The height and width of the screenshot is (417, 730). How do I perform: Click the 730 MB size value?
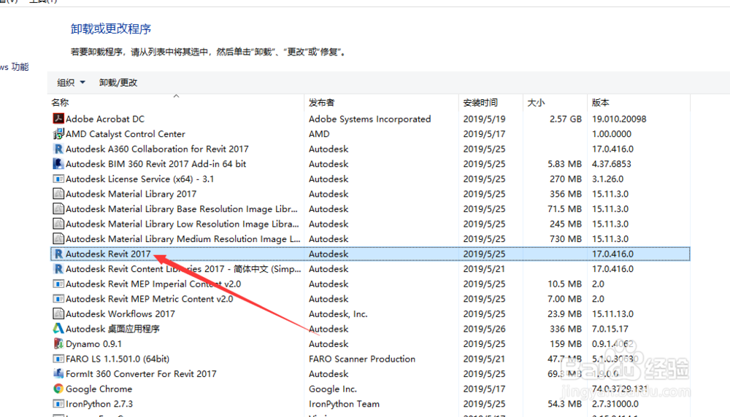pos(565,238)
